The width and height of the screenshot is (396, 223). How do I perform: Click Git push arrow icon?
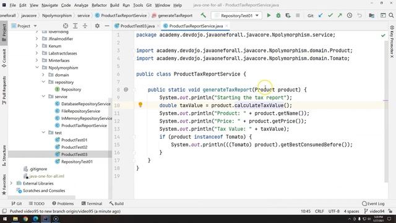point(340,15)
